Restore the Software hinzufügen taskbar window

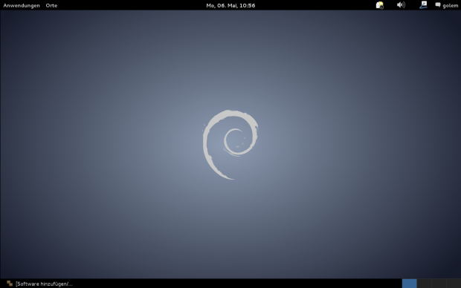pos(39,284)
